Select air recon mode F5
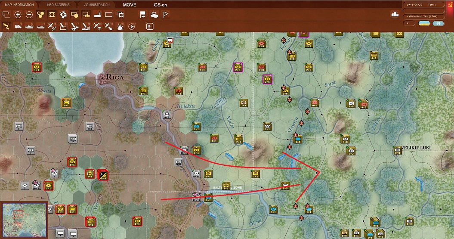This screenshot has height=239, width=454. coord(52,26)
